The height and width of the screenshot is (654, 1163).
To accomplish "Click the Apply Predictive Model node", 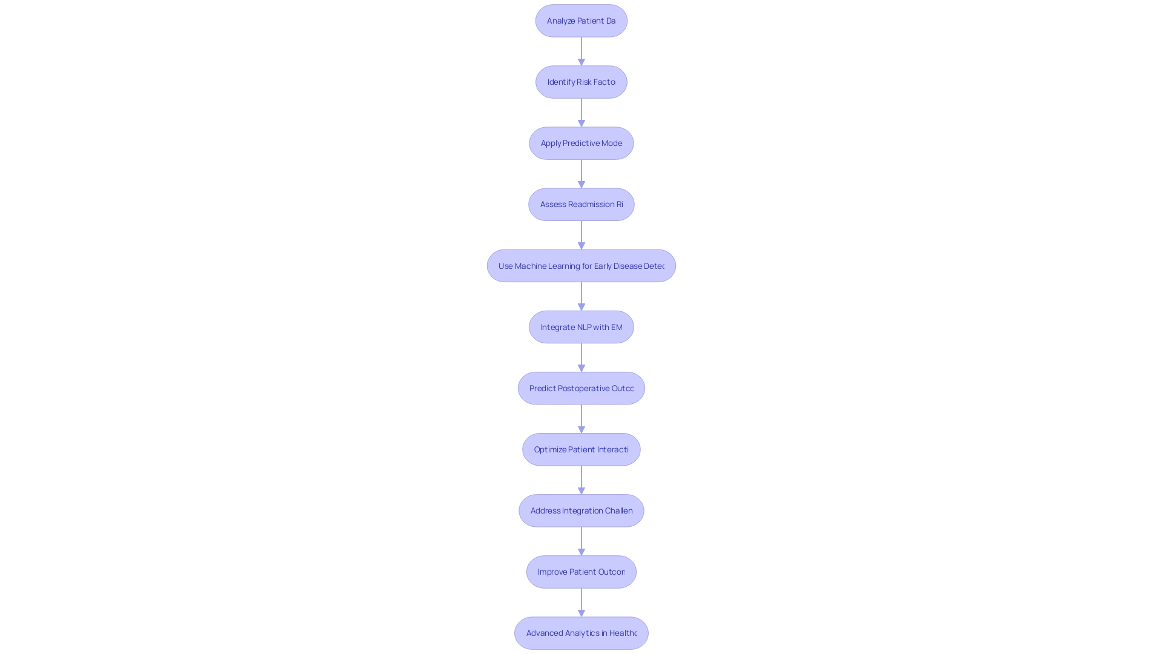I will coord(581,143).
